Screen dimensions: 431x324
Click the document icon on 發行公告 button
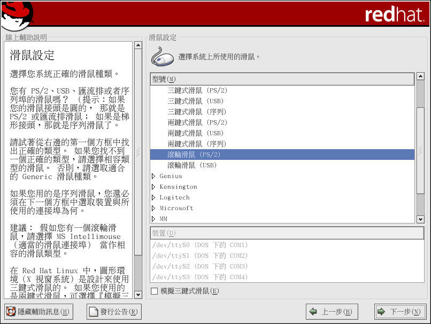click(x=94, y=312)
